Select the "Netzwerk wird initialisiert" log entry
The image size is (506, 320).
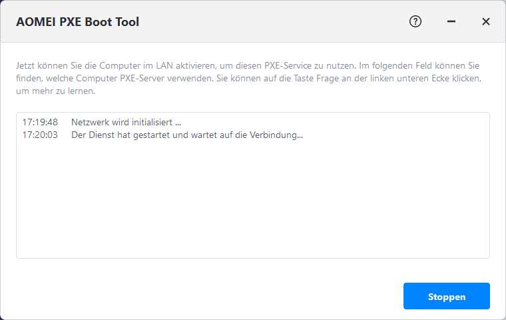[126, 123]
